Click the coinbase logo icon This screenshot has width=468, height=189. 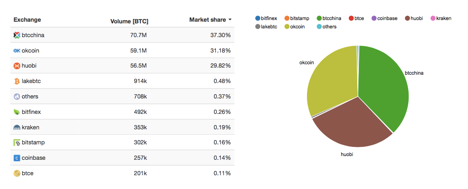click(17, 158)
